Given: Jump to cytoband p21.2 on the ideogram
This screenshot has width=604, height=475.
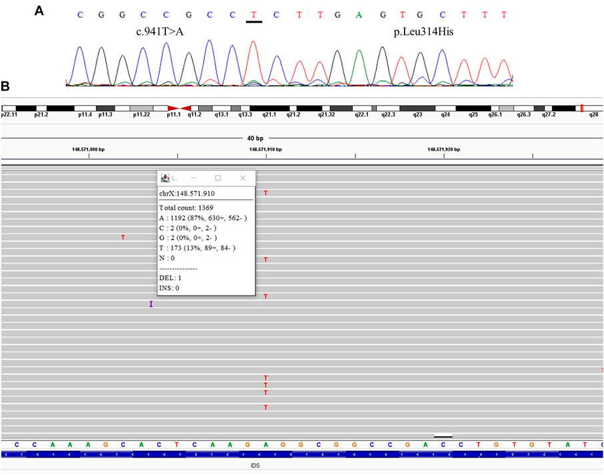Looking at the screenshot, I should pos(41,115).
